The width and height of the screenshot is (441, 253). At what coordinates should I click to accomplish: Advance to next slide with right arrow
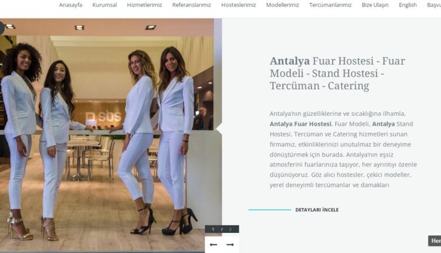[230, 245]
